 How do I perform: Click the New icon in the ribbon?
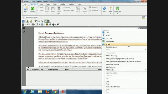[26, 9]
